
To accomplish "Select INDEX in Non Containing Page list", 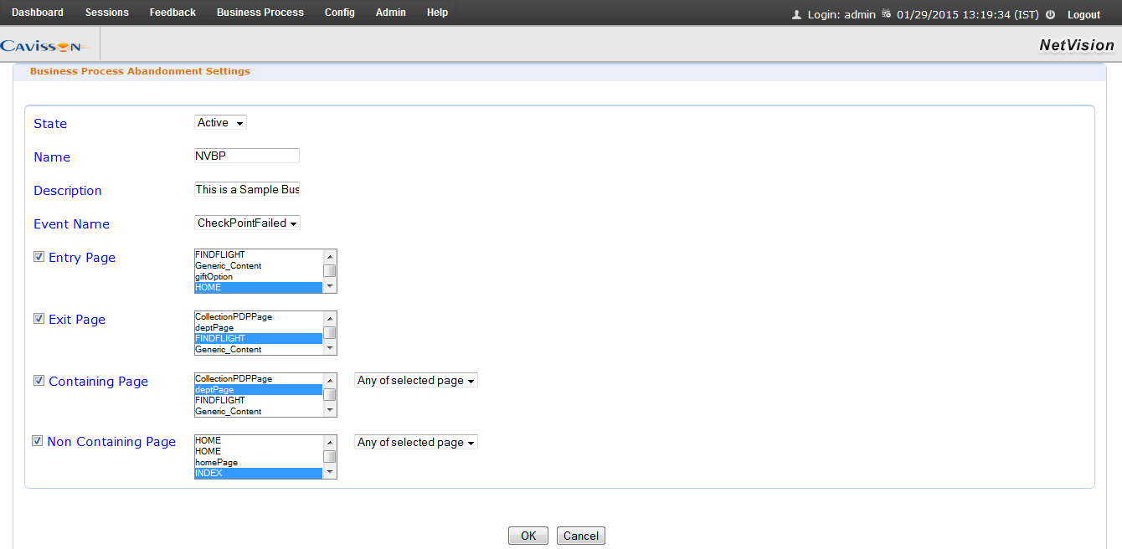I will (259, 473).
